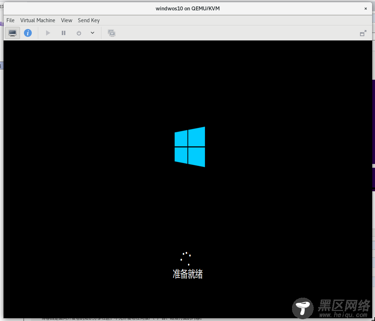Expand the shutdown options dropdown arrow
Screen dimensions: 375x321
(92, 33)
